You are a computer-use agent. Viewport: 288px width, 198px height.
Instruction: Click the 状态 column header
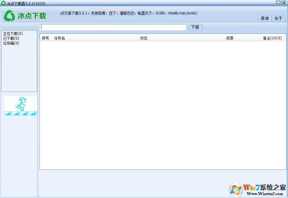(144, 38)
